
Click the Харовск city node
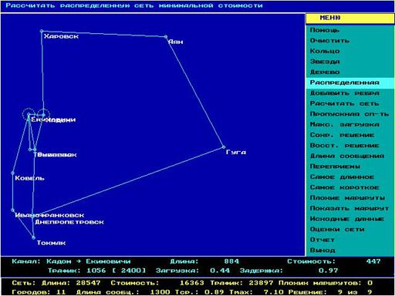[42, 32]
